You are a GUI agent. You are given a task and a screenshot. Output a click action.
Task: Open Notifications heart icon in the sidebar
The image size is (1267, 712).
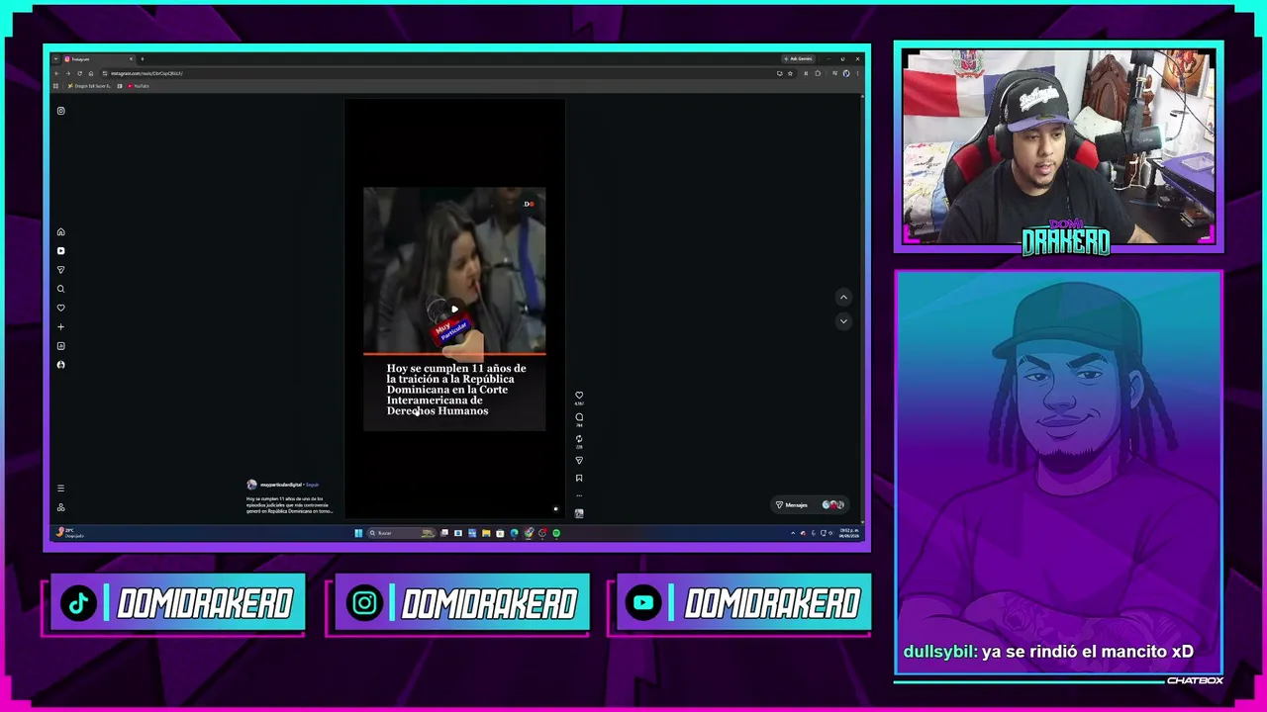click(60, 308)
